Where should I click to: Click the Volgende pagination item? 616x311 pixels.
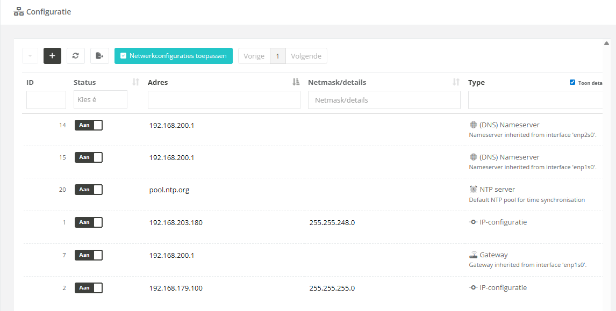(x=306, y=56)
